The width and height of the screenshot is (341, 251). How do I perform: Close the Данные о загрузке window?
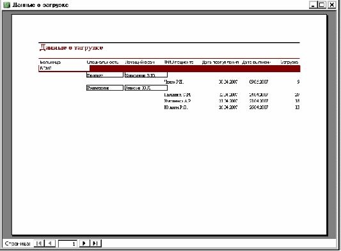coord(332,4)
